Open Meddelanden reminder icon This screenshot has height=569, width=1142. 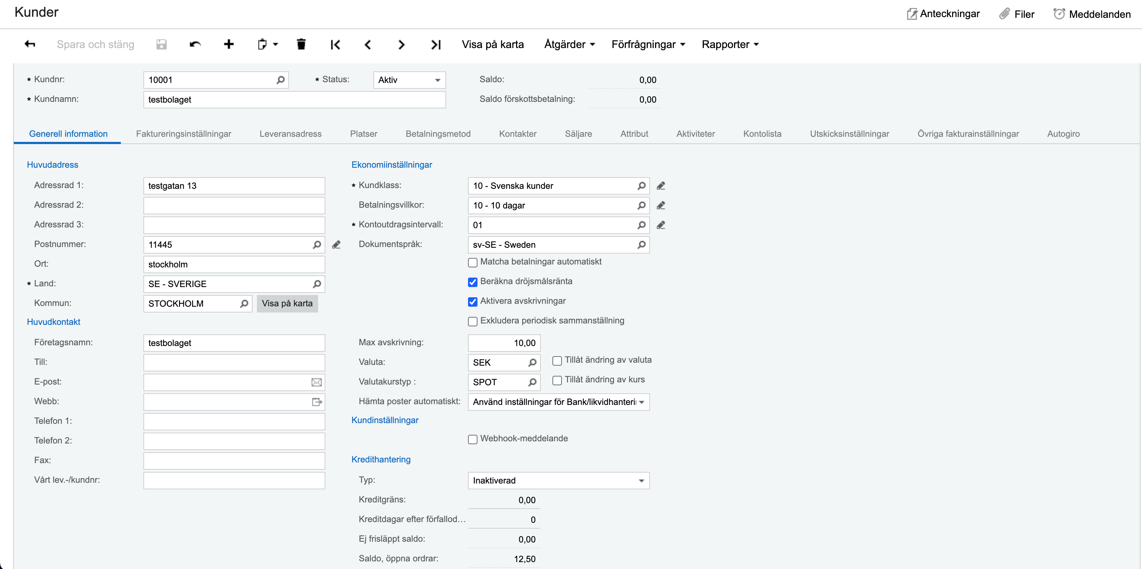point(1059,14)
